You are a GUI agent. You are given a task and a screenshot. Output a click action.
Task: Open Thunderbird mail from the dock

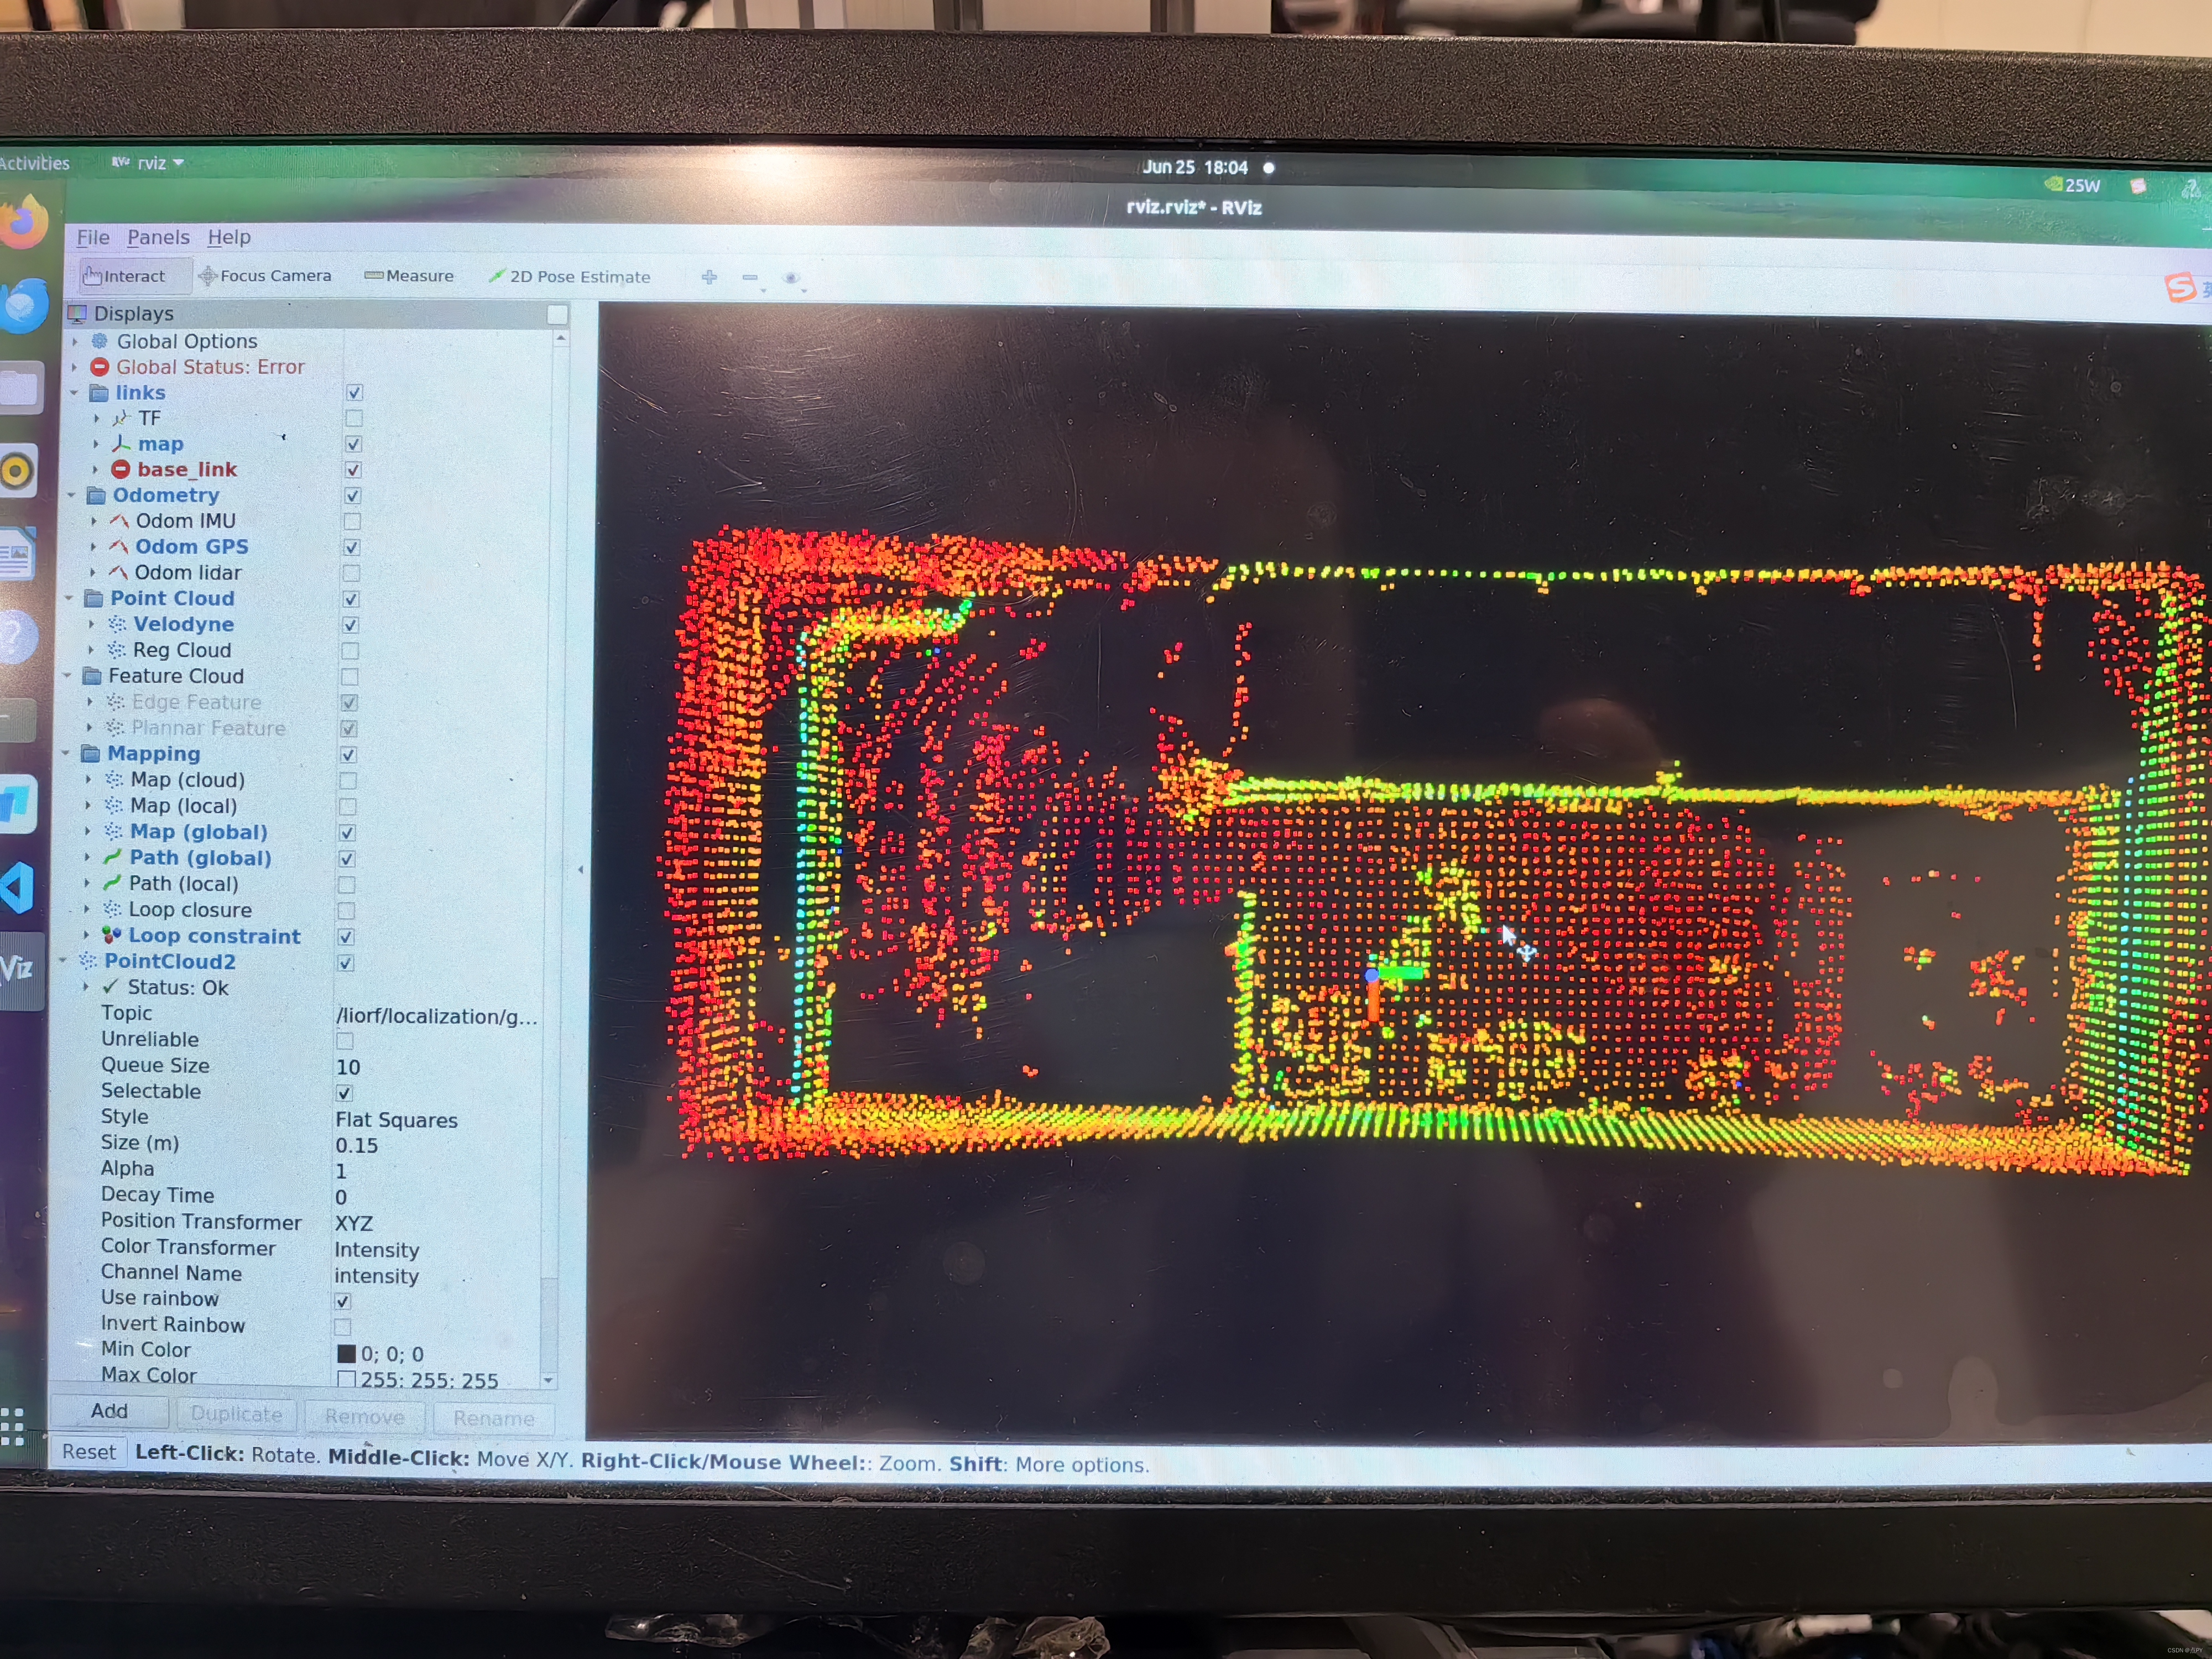point(24,304)
